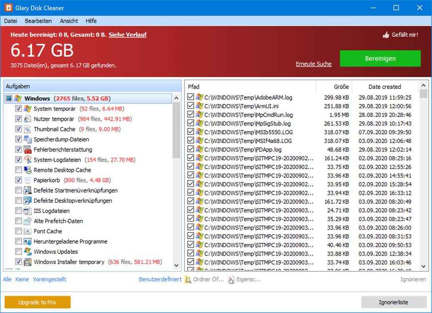Click the file icon of MpCmdRun.log
This screenshot has height=313, width=432.
click(200, 114)
